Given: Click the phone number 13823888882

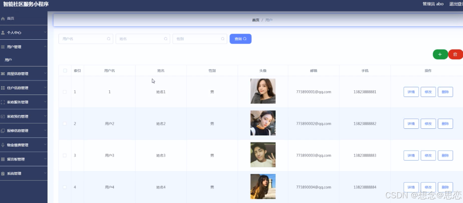Looking at the screenshot, I should coord(365,124).
